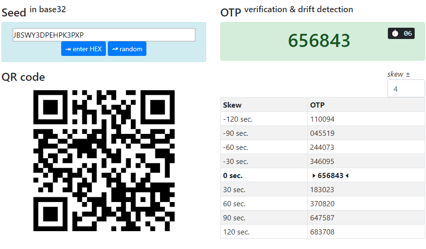Click left-pointing arrow after table's 656843

347,176
